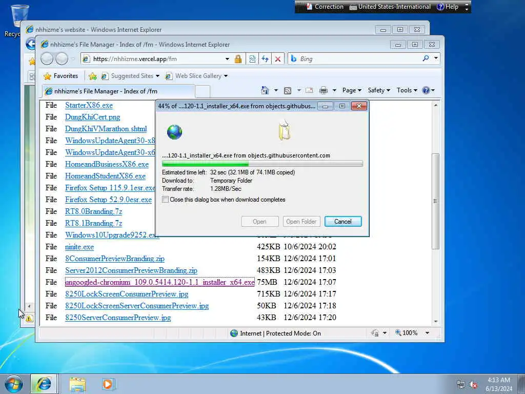525x394 pixels.
Task: Click the scrollbar down arrow
Action: [x=436, y=321]
